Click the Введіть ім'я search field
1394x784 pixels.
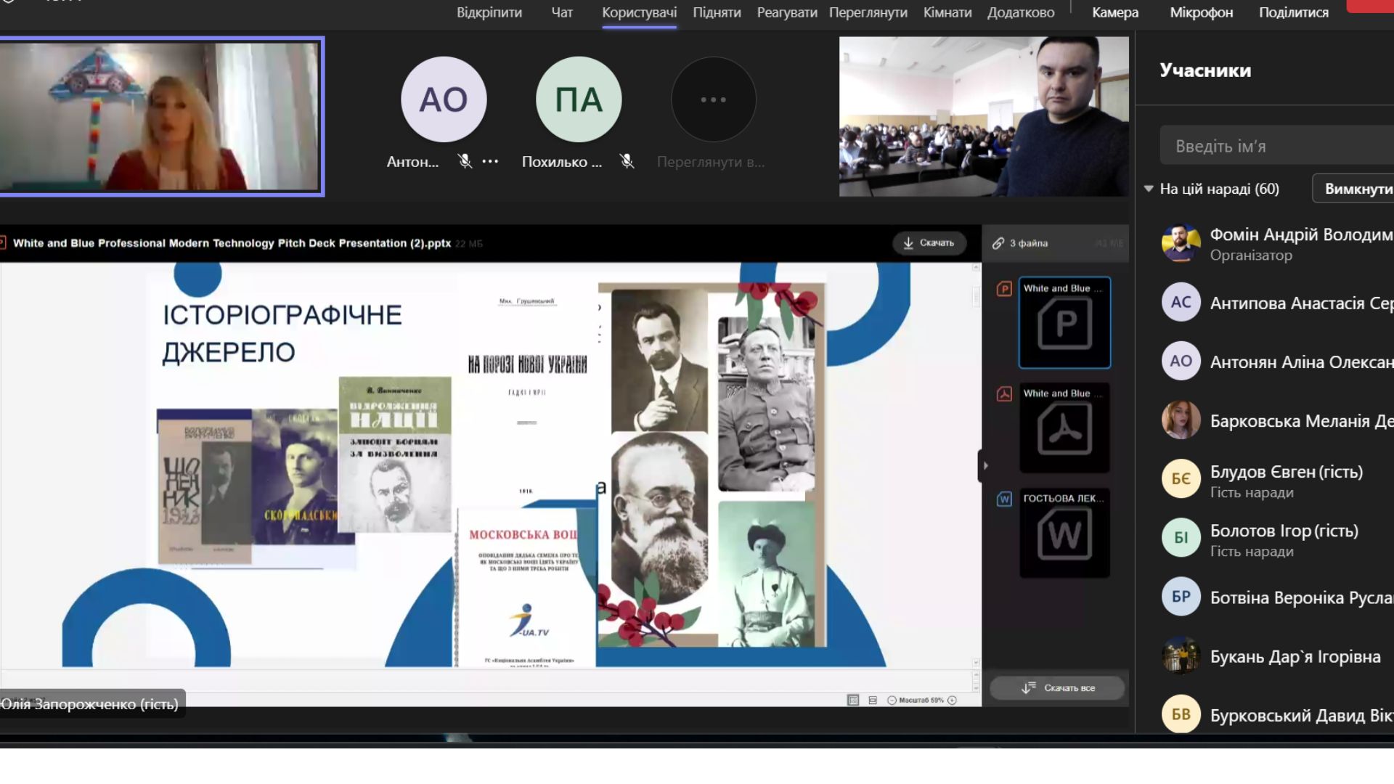[x=1277, y=146]
